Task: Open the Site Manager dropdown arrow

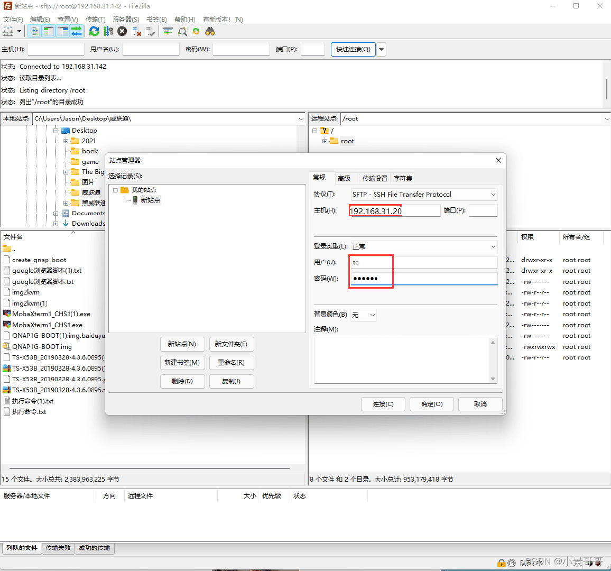Action: click(x=19, y=32)
